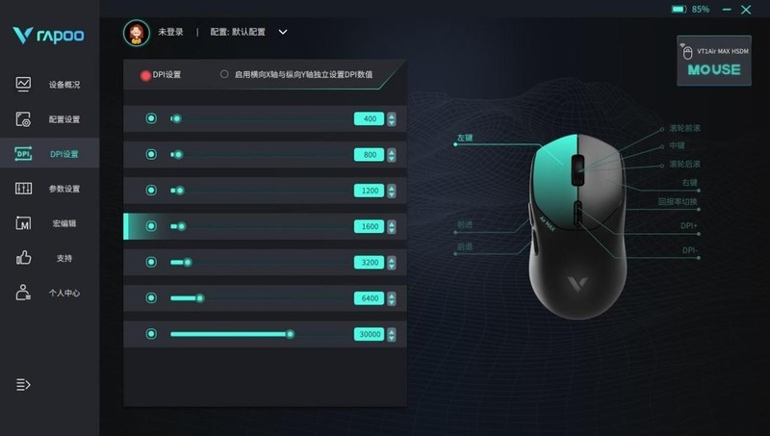Viewport: 770px width, 436px height.
Task: Open the 个人中心 personal center icon
Action: pos(23,293)
